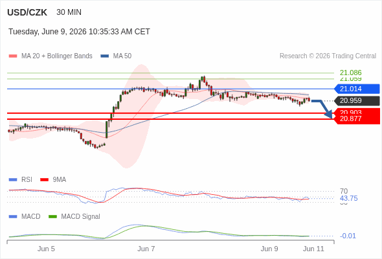Click the MACD legend blue swatch
Image resolution: width=382 pixels, height=259 pixels.
coord(13,217)
